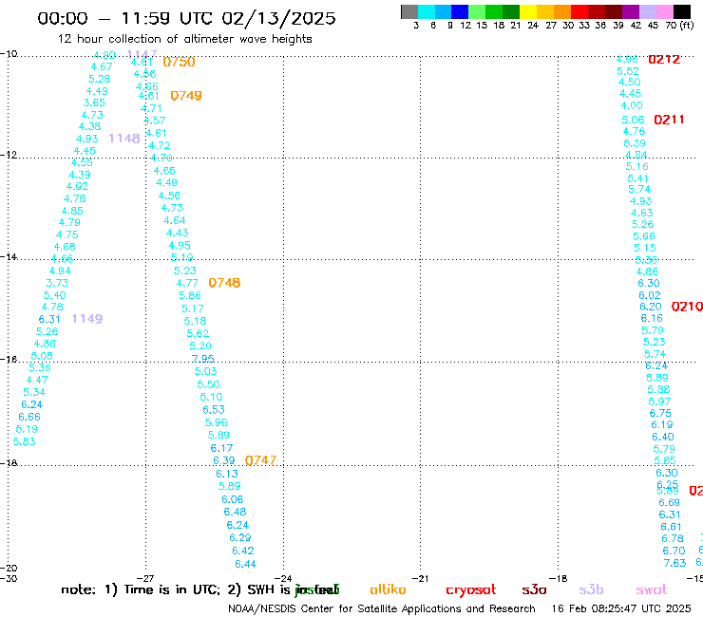Click the 4.00 wave height value
The height and width of the screenshot is (617, 703).
click(632, 105)
